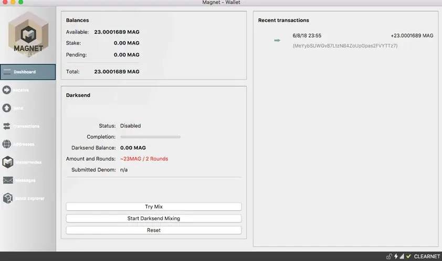Click the wallet unlock padlock icon
This screenshot has width=442, height=261.
pos(389,256)
